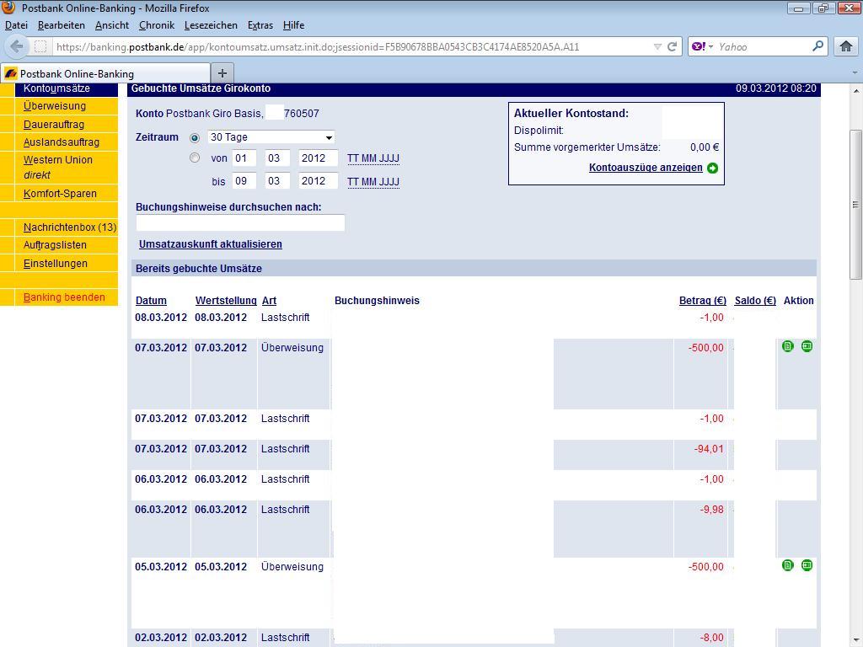Image resolution: width=863 pixels, height=647 pixels.
Task: Open a new tab with the plus button
Action: [222, 73]
